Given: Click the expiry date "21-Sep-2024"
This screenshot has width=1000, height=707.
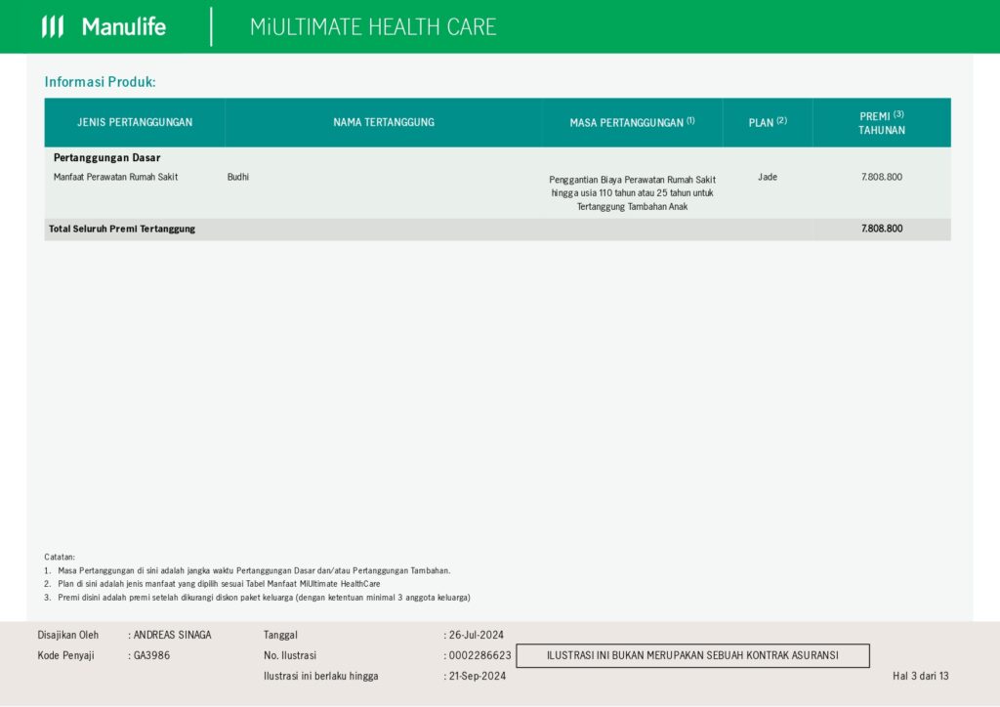Looking at the screenshot, I should click(478, 676).
